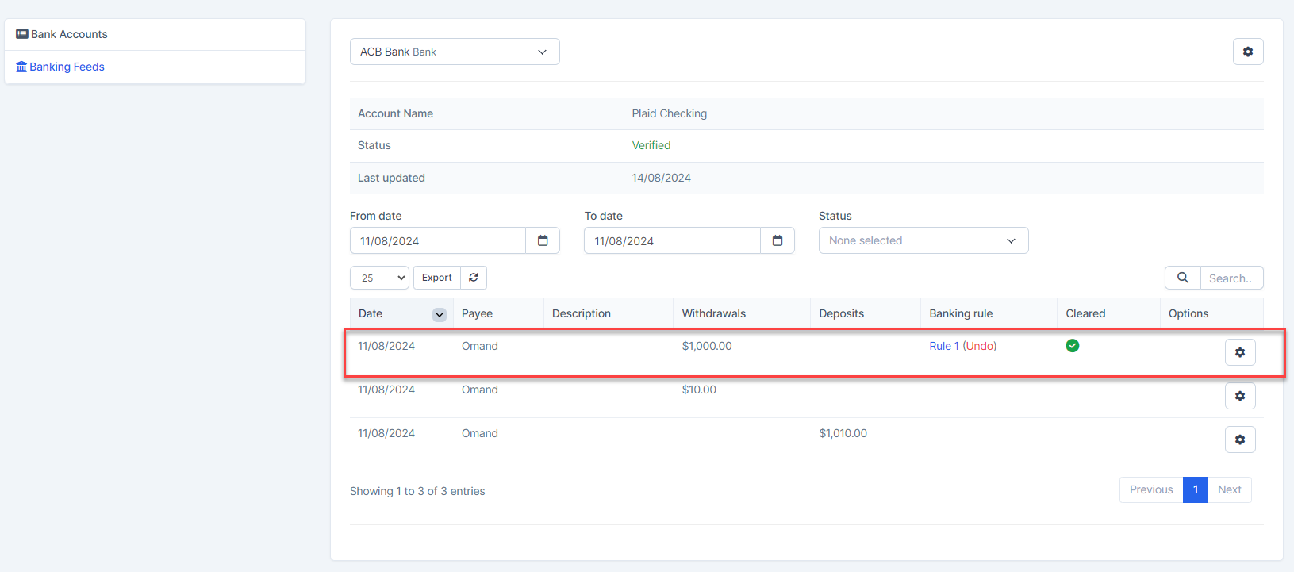Open the From date calendar picker icon

click(543, 240)
